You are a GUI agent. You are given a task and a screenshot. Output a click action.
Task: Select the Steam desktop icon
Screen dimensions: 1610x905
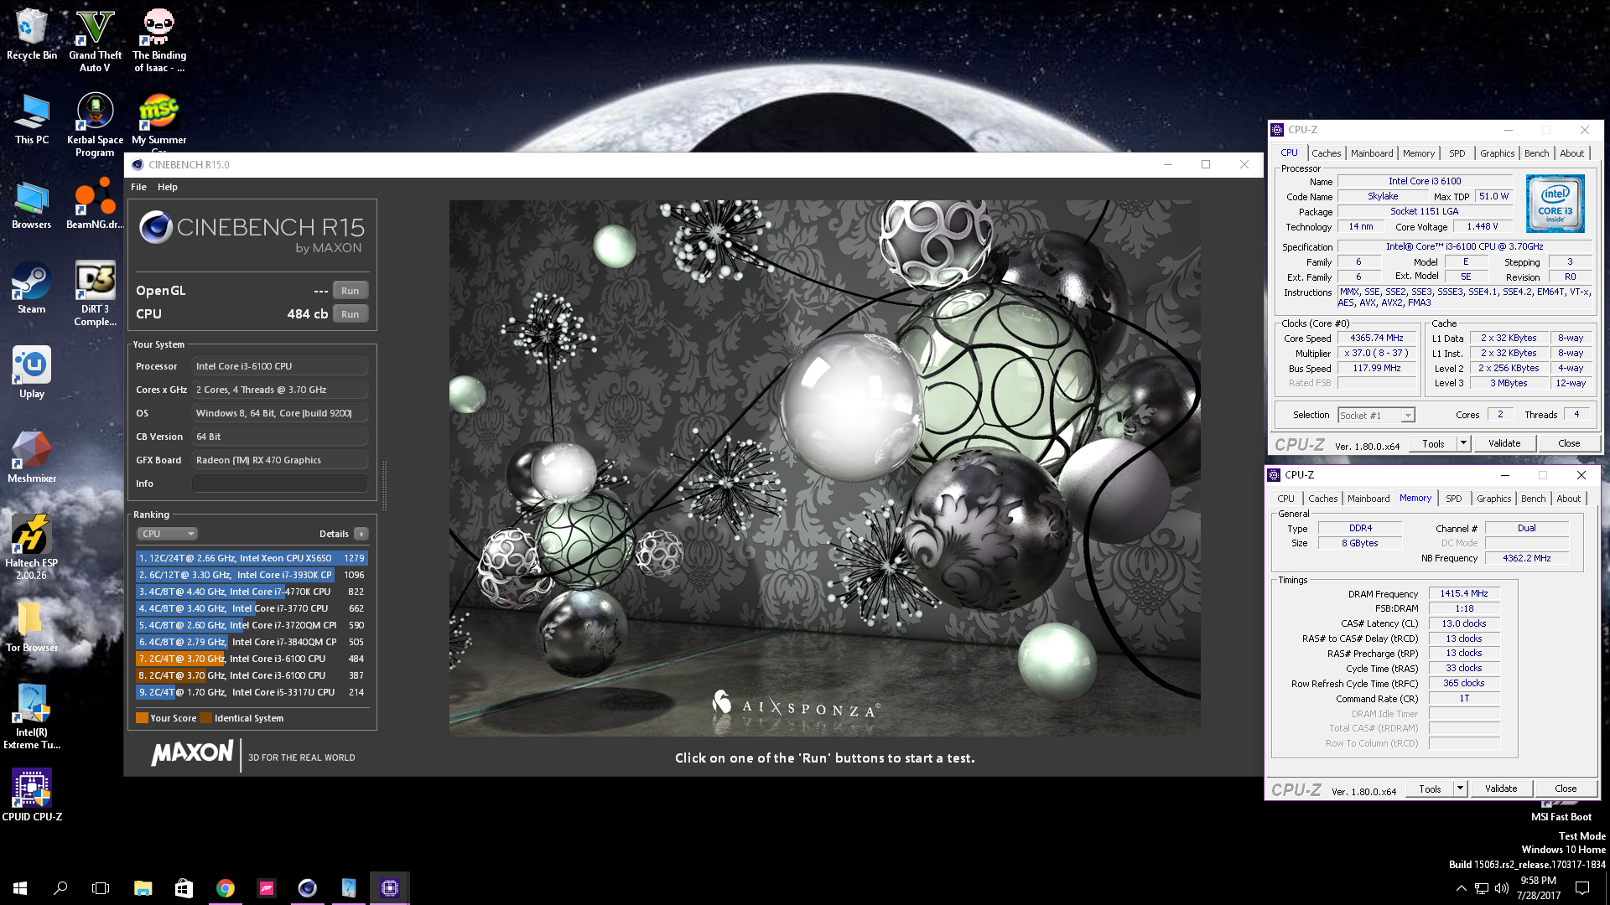click(x=32, y=288)
